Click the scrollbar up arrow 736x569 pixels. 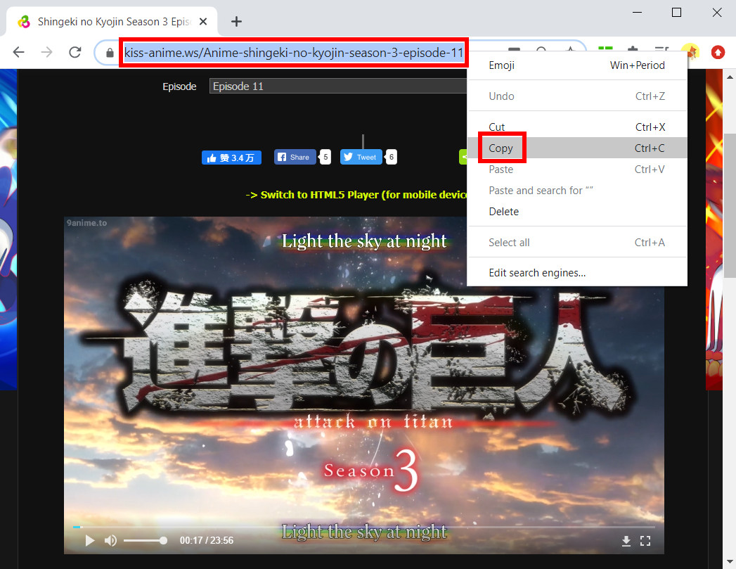(730, 77)
